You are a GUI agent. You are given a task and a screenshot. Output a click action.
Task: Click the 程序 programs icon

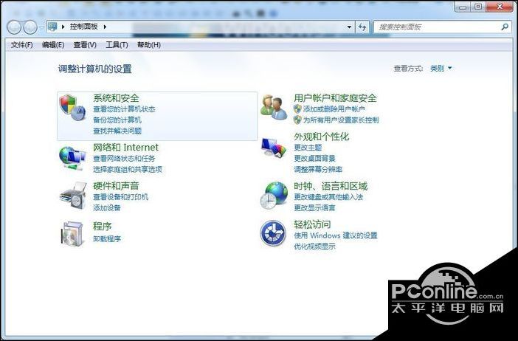72,232
